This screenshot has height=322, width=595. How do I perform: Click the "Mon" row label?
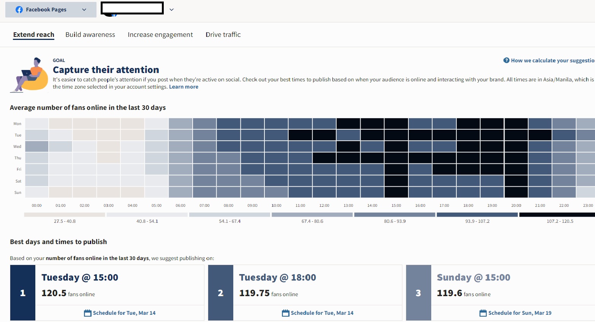[x=17, y=124]
